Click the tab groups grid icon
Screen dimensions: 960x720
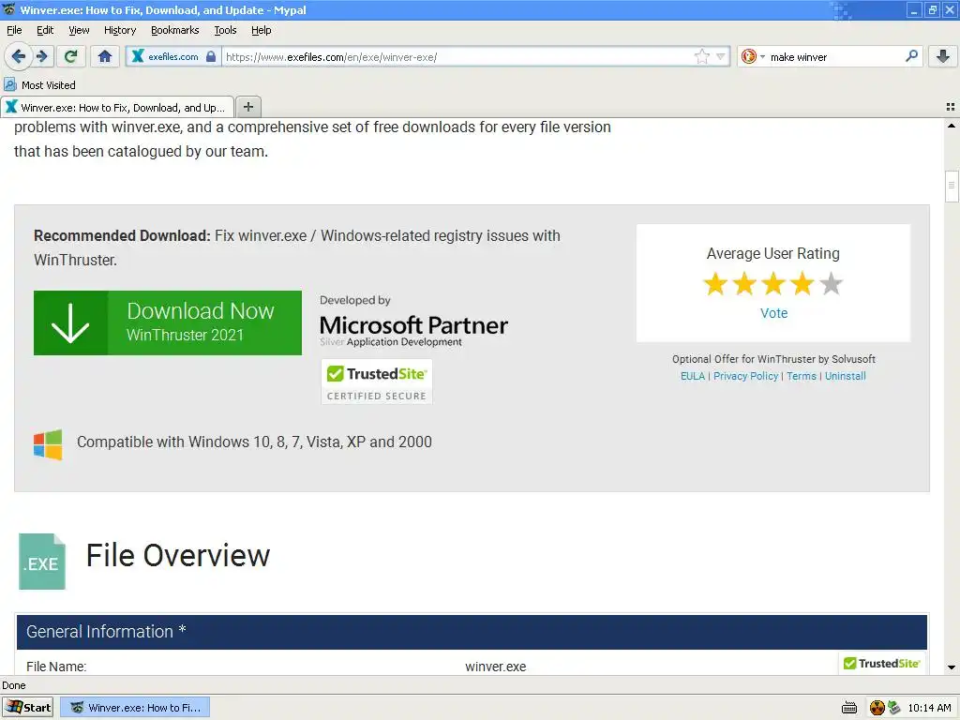click(x=951, y=107)
